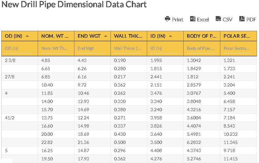Click the Nom. Wt filter input
This screenshot has width=259, height=163.
pos(55,49)
